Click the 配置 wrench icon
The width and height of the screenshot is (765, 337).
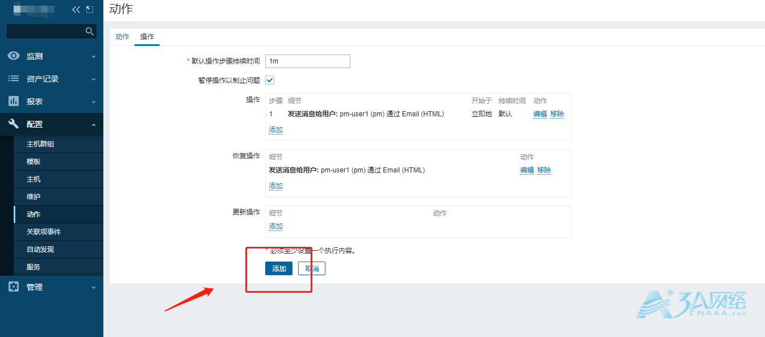(x=14, y=124)
